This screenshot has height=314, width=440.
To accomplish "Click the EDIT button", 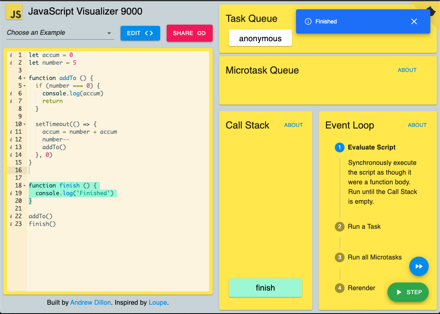I will tap(140, 33).
